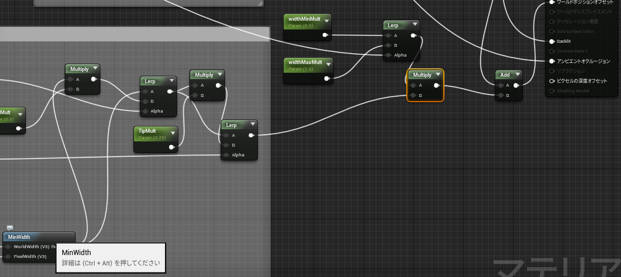Click output pin of Multiply left of TipMult Lerp
This screenshot has width=621, height=277.
coord(93,79)
